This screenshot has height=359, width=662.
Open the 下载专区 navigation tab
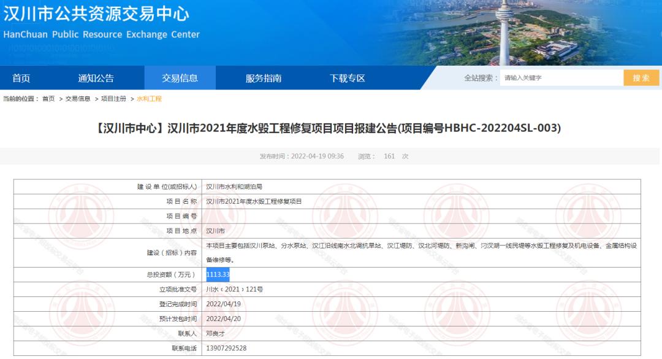[x=347, y=78]
